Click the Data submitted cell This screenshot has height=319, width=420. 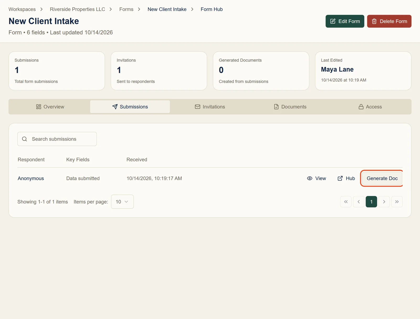pos(83,178)
